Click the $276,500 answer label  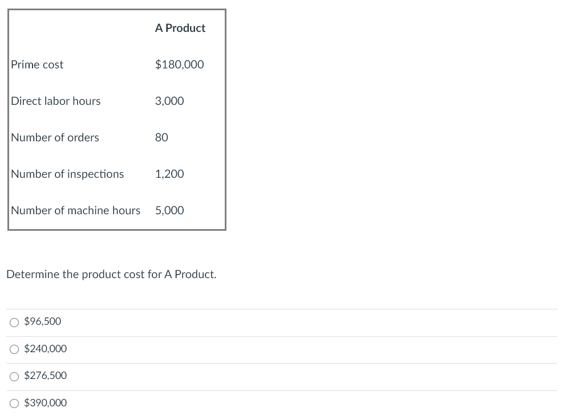tap(45, 376)
